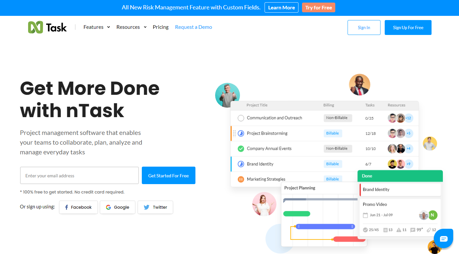
Task: Click the drag handle beside Project Brainstorming
Action: [x=235, y=133]
